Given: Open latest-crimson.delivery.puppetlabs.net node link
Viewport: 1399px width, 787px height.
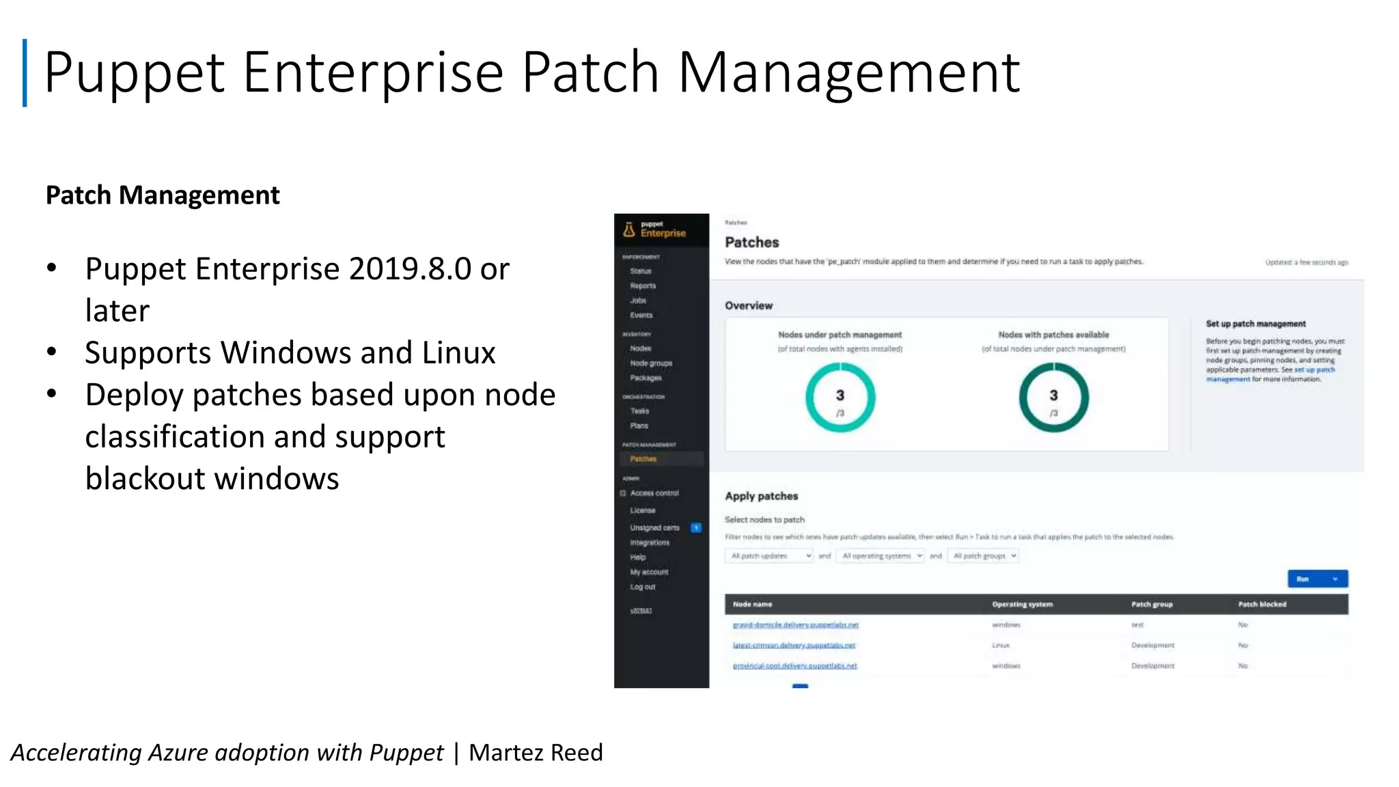Looking at the screenshot, I should [x=794, y=646].
